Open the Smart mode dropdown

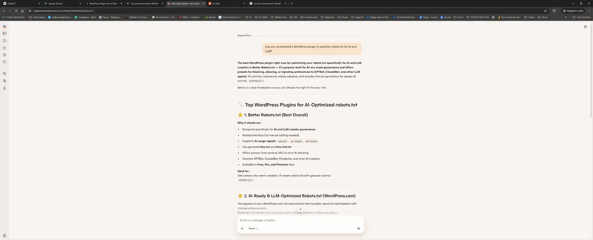tap(253, 229)
